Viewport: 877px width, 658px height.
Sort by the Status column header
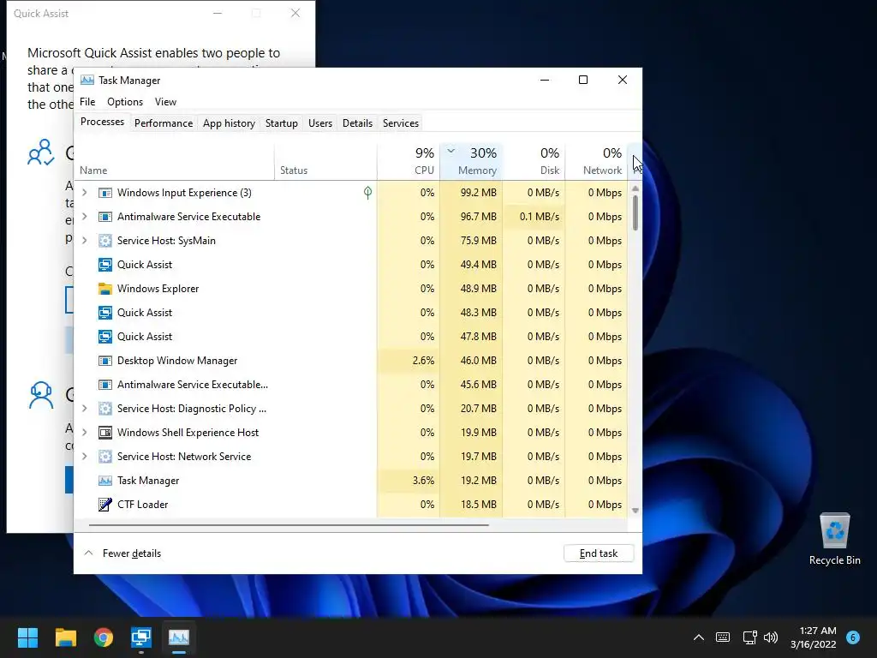pyautogui.click(x=325, y=162)
